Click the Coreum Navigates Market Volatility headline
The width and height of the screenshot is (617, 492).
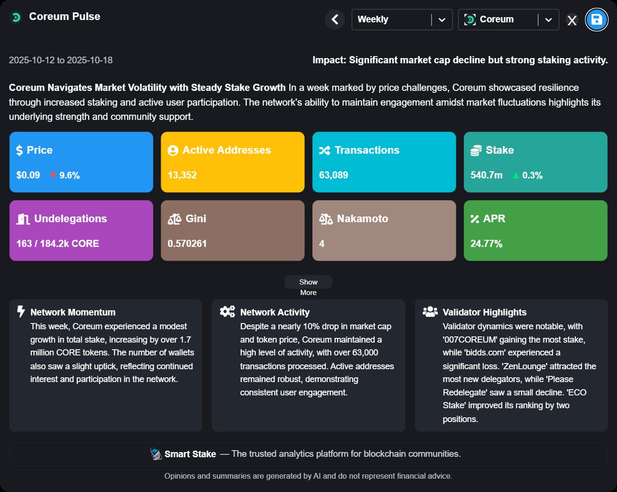click(147, 87)
